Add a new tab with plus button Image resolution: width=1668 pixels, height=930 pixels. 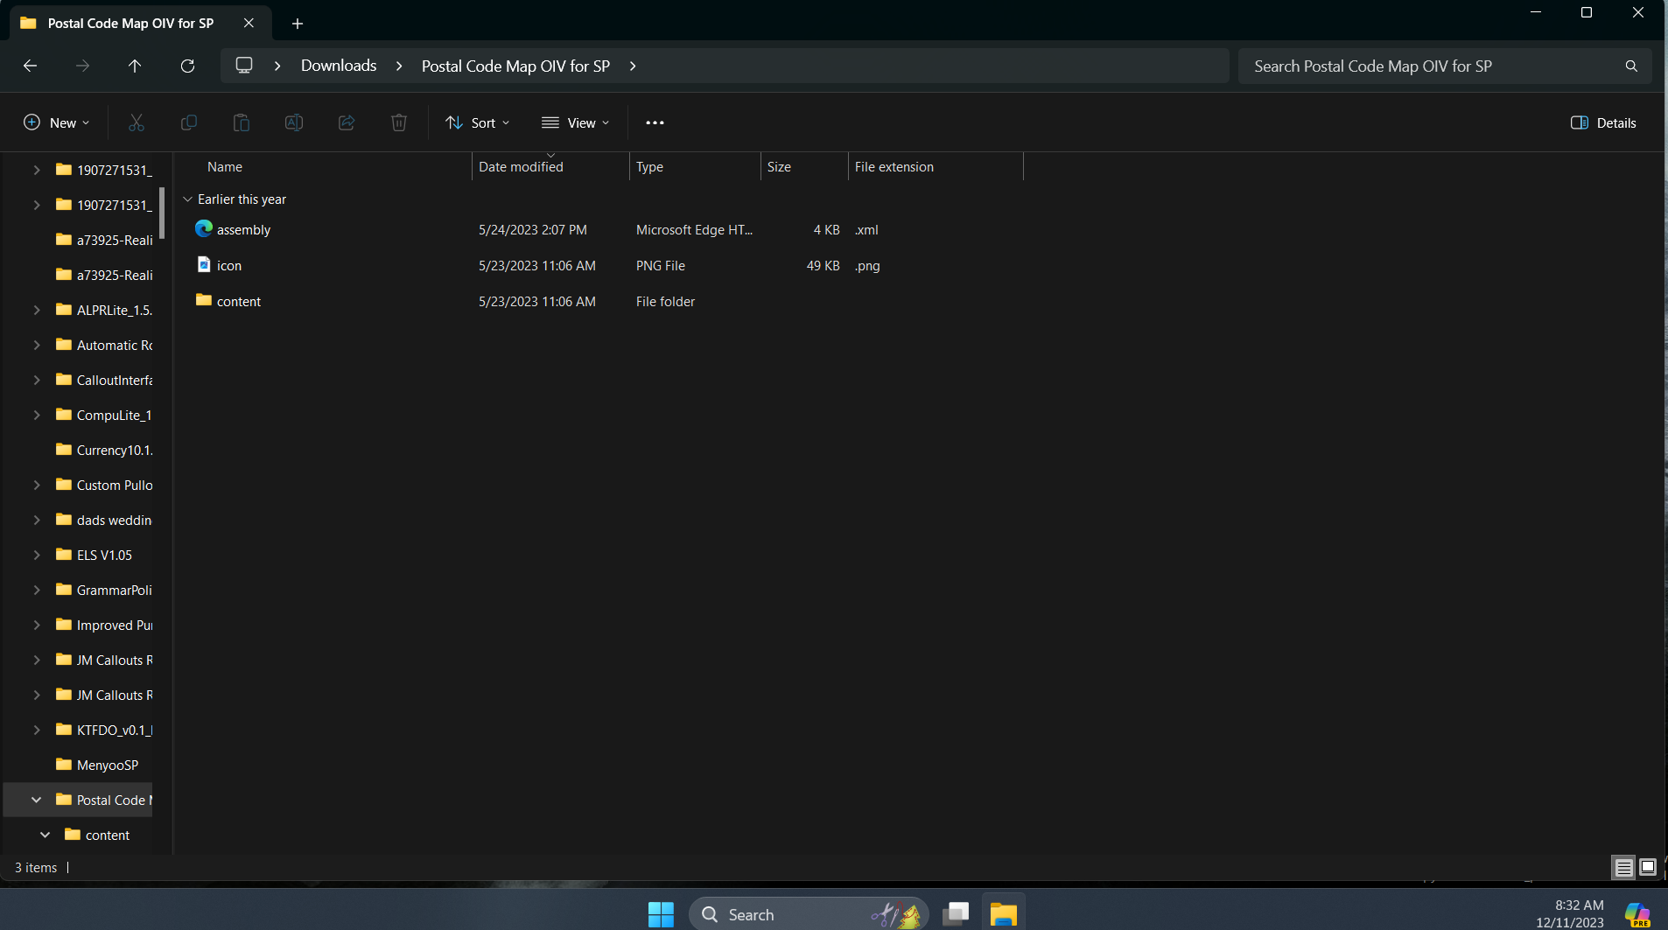(x=298, y=24)
